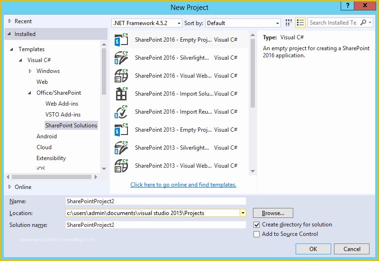The height and width of the screenshot is (261, 379).
Task: Click the SharePoint 2013 Silverlight template icon
Action: coord(121,148)
